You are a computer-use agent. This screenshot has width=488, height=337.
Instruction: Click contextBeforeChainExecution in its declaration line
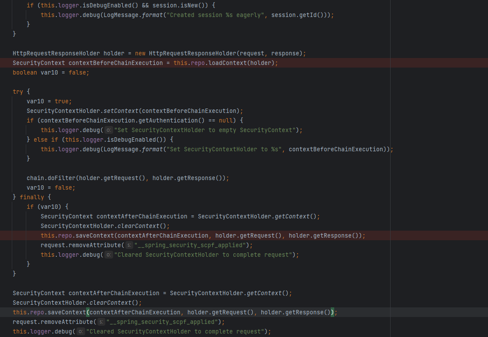tap(116, 63)
